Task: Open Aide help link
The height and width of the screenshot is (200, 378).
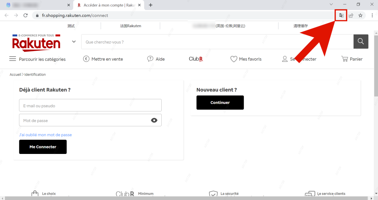Action: (156, 59)
